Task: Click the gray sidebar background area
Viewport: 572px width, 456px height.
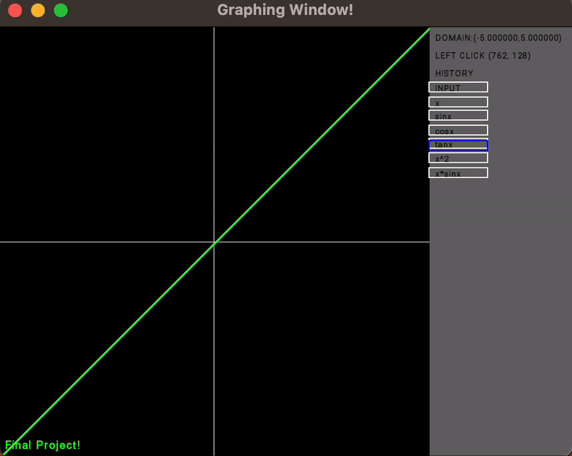Action: 500,286
